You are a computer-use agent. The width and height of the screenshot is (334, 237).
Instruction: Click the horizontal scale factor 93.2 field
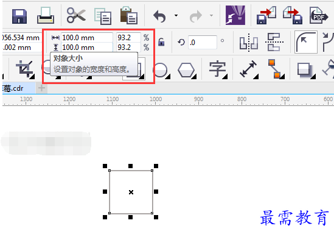pyautogui.click(x=128, y=38)
